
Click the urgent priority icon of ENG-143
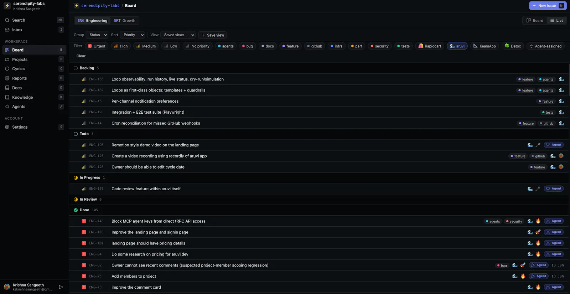pos(84,221)
